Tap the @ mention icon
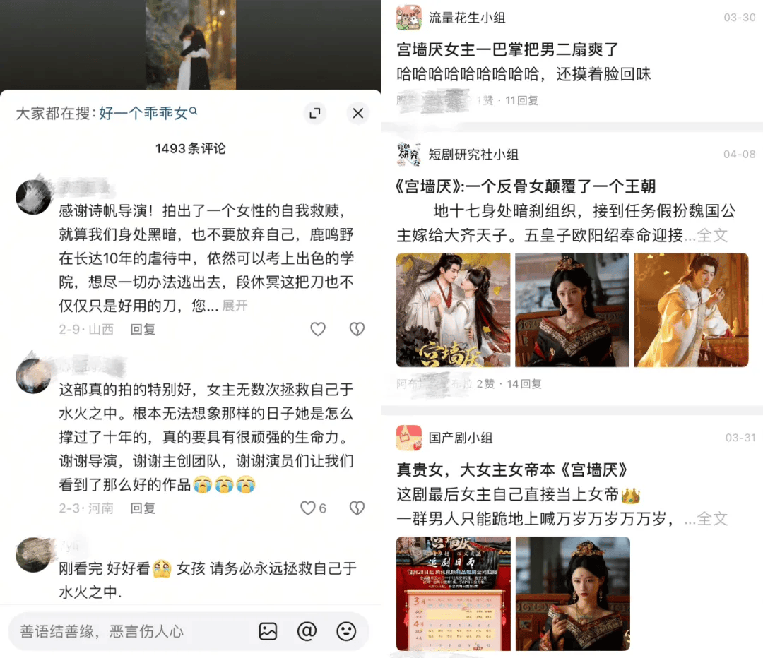Viewport: 763px width, 658px height. [x=307, y=631]
